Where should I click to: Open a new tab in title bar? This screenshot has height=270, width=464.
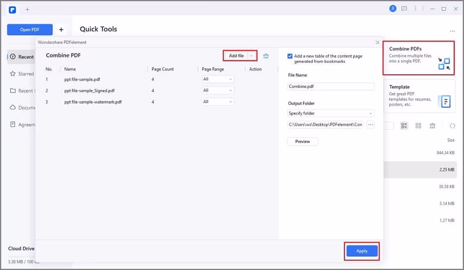point(27,9)
